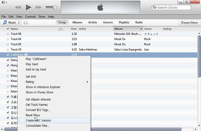
Task: Choose Show in iTunes Store
Action: pos(54,92)
